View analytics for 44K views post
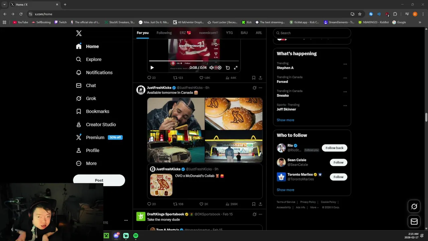Screen dimensions: 428x241 pyautogui.click(x=231, y=78)
